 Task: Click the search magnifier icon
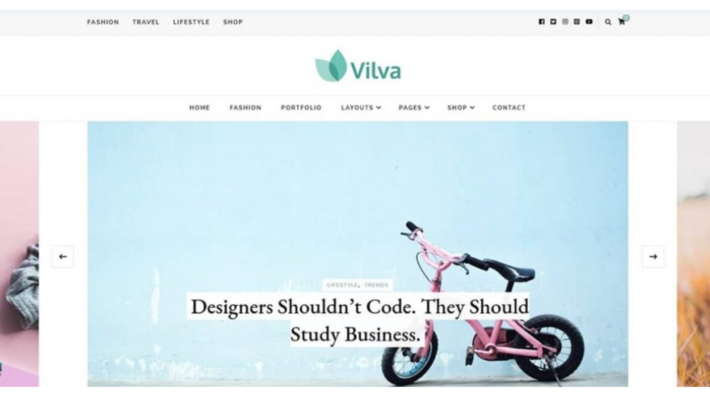(x=608, y=21)
